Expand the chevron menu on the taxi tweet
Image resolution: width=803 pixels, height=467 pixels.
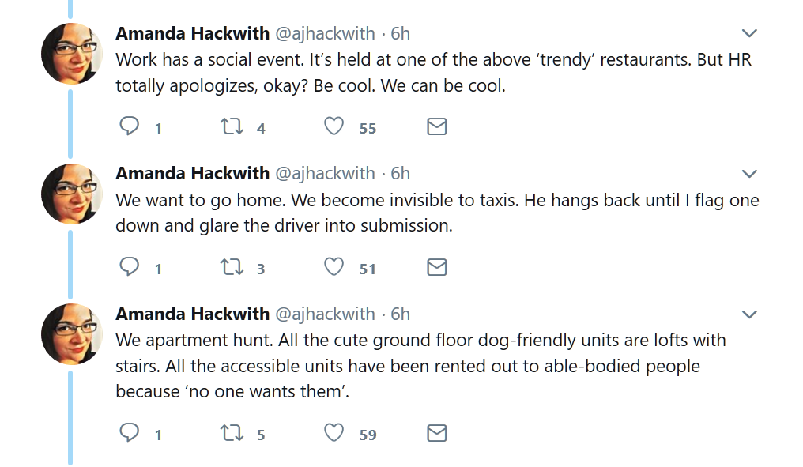pyautogui.click(x=749, y=174)
